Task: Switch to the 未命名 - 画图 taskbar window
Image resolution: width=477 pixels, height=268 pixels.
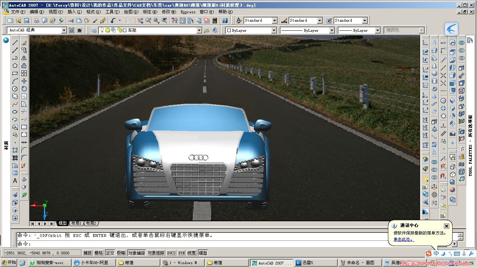Action: click(360, 263)
